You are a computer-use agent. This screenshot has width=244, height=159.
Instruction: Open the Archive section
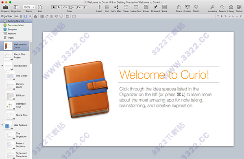pos(16,34)
